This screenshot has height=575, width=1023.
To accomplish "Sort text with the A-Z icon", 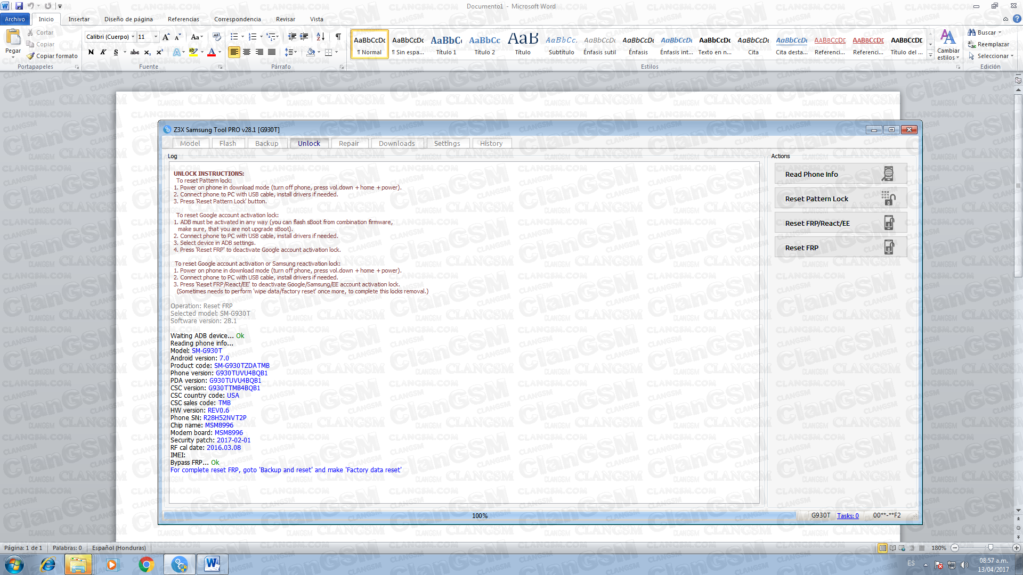I will click(320, 37).
